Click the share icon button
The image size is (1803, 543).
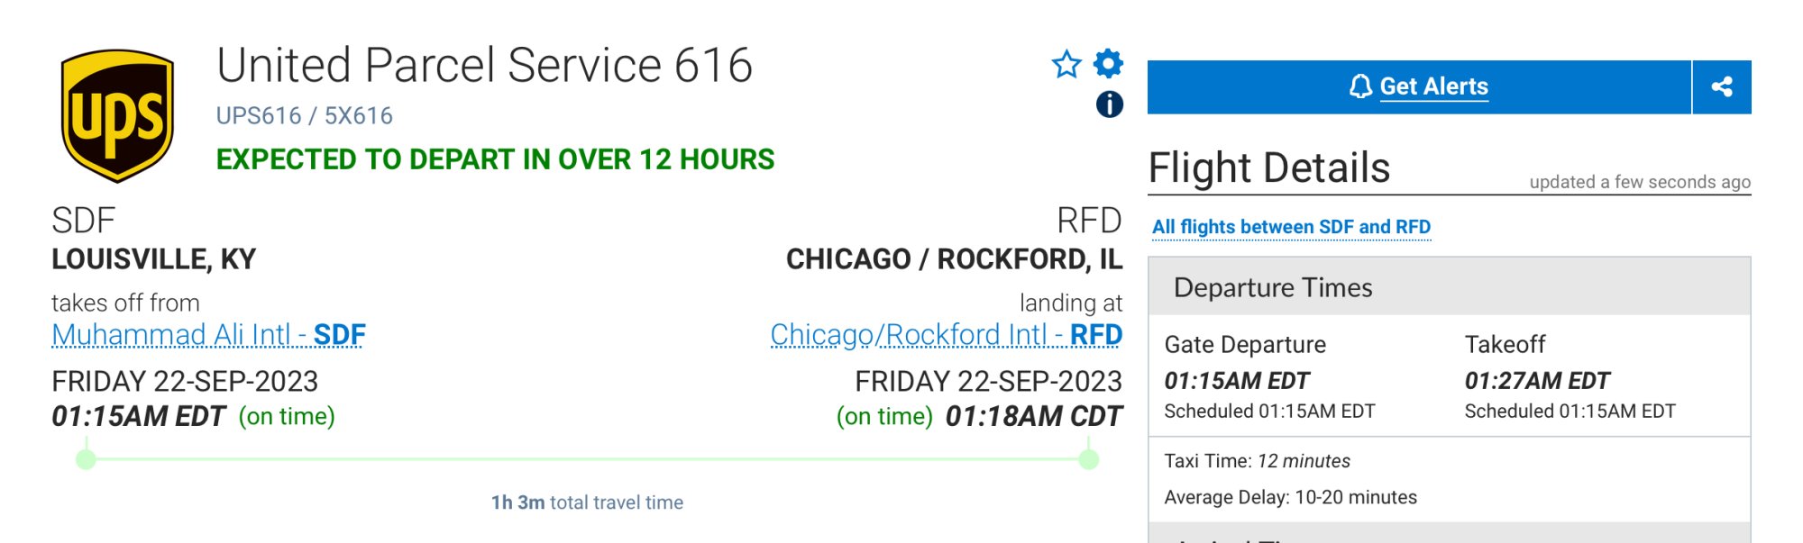(x=1722, y=86)
